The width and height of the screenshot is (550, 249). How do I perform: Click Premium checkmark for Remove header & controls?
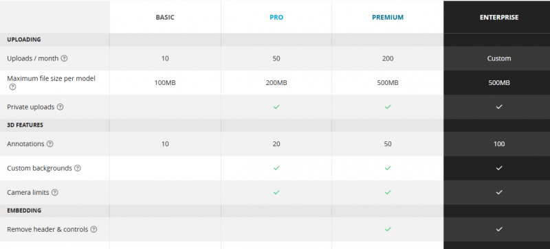pyautogui.click(x=388, y=229)
